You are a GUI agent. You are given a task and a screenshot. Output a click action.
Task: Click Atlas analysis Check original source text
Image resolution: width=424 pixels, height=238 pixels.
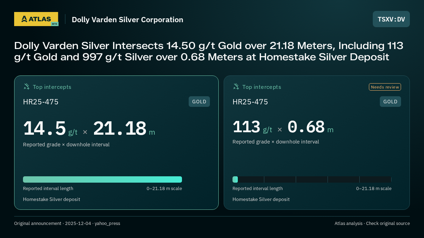click(x=372, y=223)
